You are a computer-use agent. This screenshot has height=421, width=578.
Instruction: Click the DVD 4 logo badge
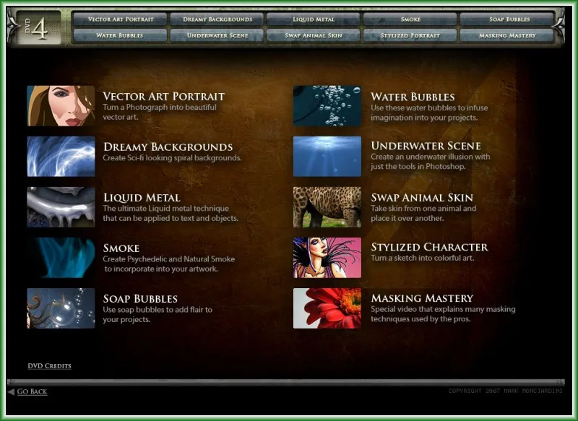coord(39,27)
